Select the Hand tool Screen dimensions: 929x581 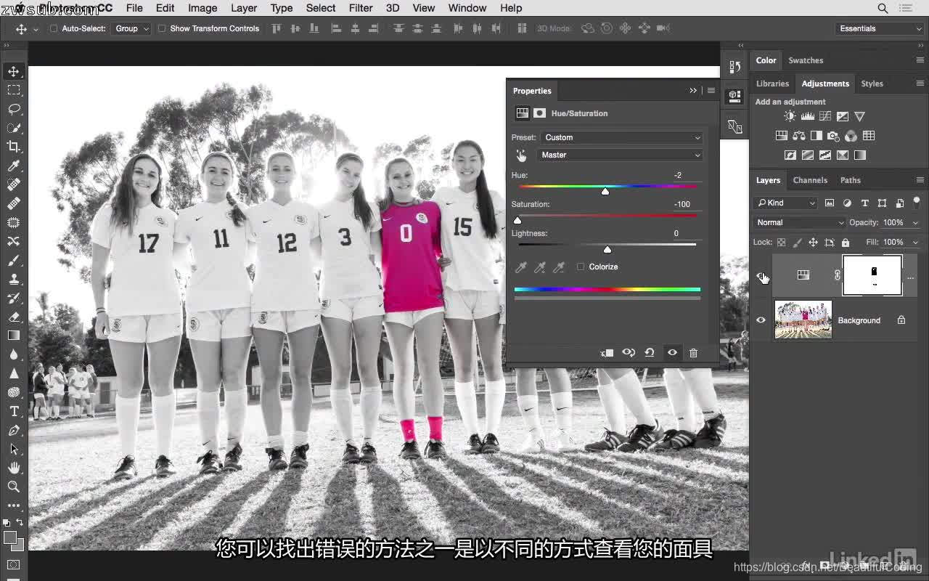coord(14,468)
